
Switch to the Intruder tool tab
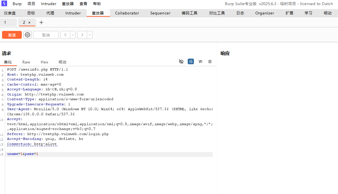click(x=73, y=13)
